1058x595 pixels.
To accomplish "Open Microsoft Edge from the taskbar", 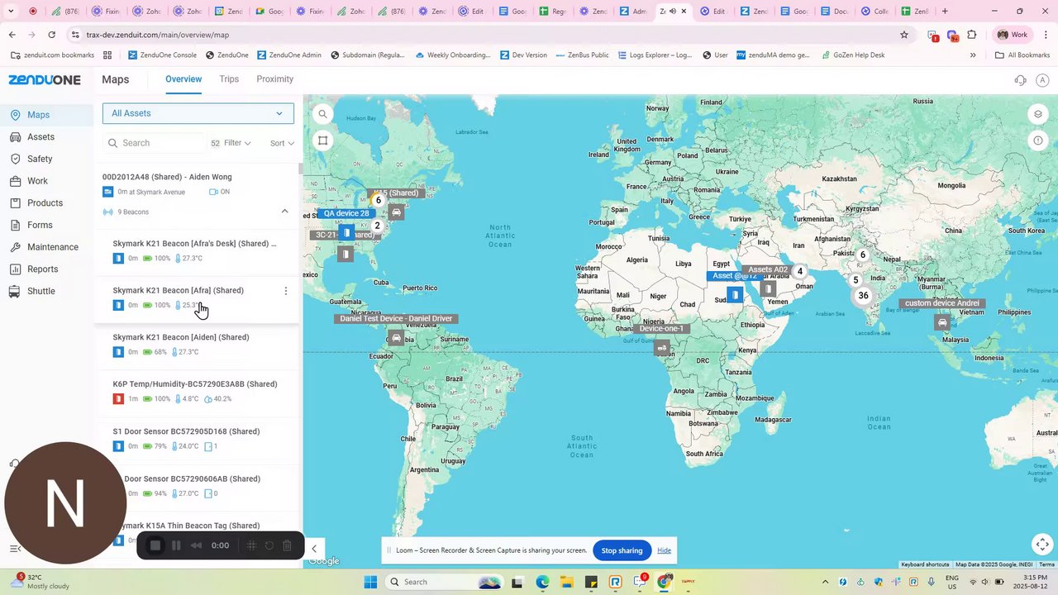I will (542, 582).
